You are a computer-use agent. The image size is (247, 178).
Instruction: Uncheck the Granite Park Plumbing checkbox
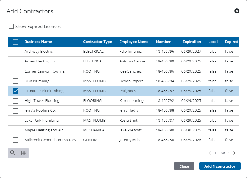(x=16, y=91)
